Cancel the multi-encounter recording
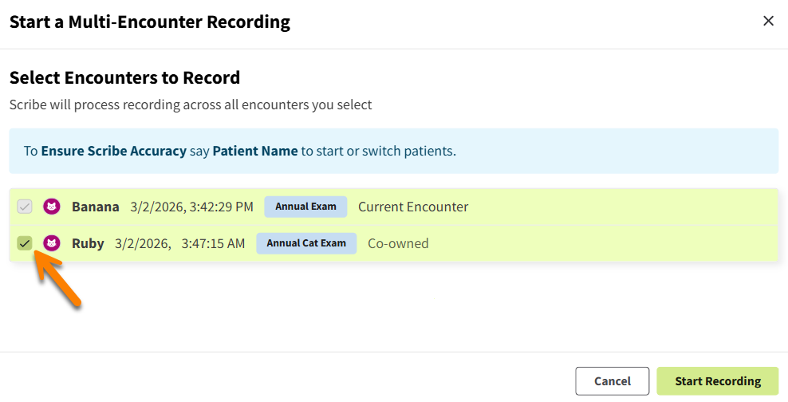 point(612,381)
